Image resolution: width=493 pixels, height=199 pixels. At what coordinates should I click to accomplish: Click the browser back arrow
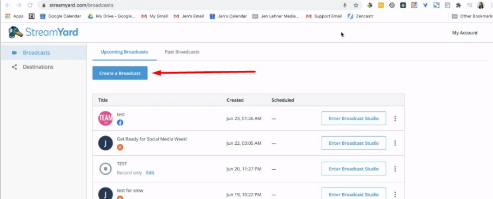tap(8, 5)
